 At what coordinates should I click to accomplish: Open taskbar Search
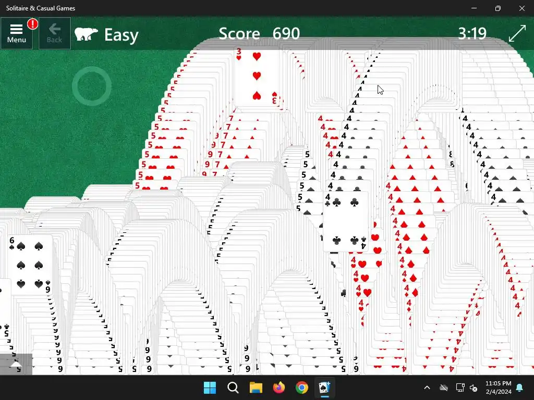[x=233, y=387]
